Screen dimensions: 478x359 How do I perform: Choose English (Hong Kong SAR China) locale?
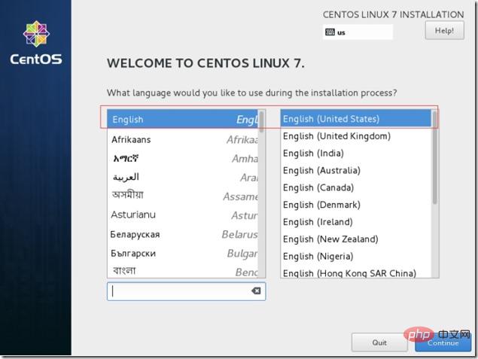point(356,272)
